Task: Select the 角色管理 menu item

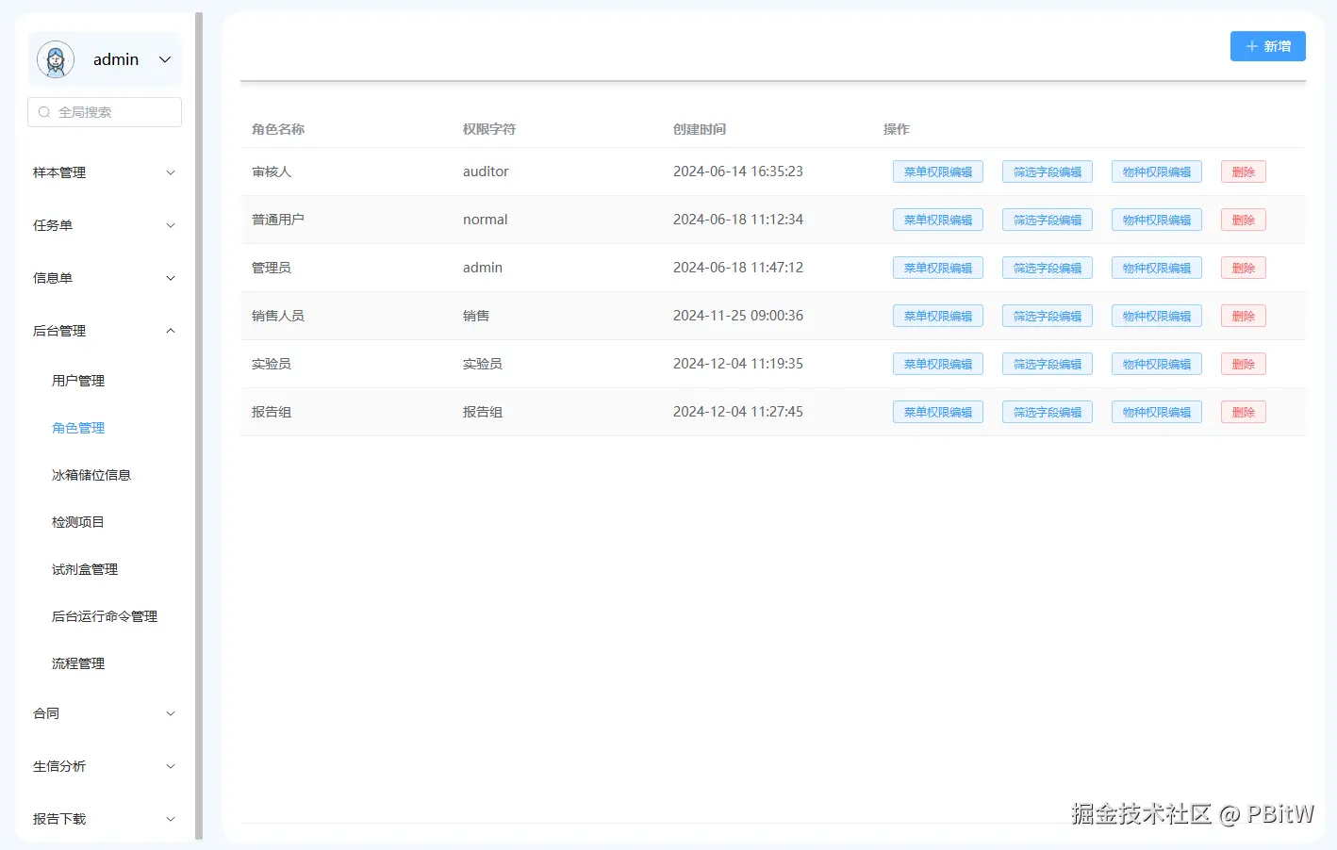Action: point(78,428)
